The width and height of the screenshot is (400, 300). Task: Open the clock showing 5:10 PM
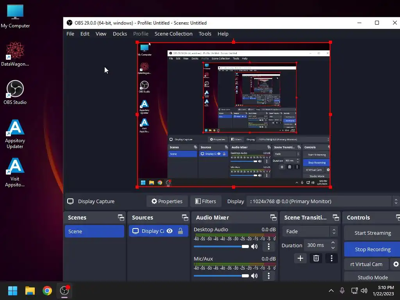click(384, 291)
